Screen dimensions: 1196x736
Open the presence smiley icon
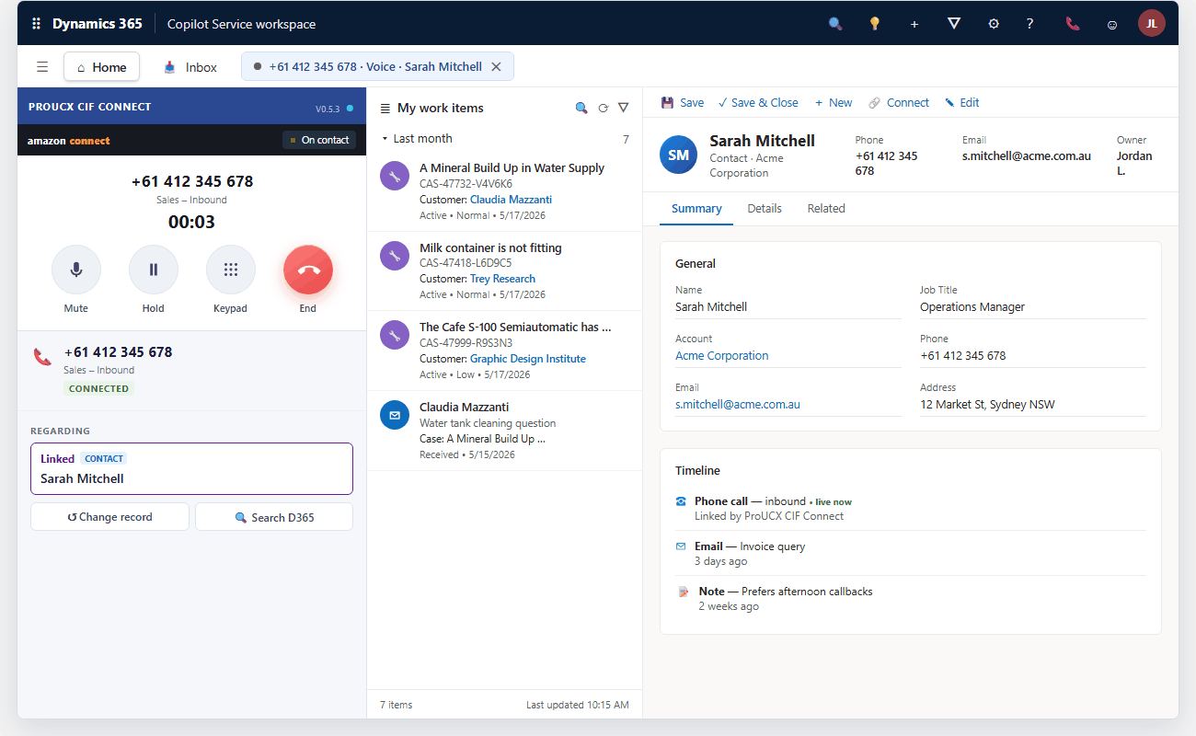click(x=1112, y=24)
